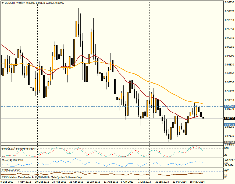Click the current price label 0.88992
Screen dimensions: 235x184
click(229, 118)
